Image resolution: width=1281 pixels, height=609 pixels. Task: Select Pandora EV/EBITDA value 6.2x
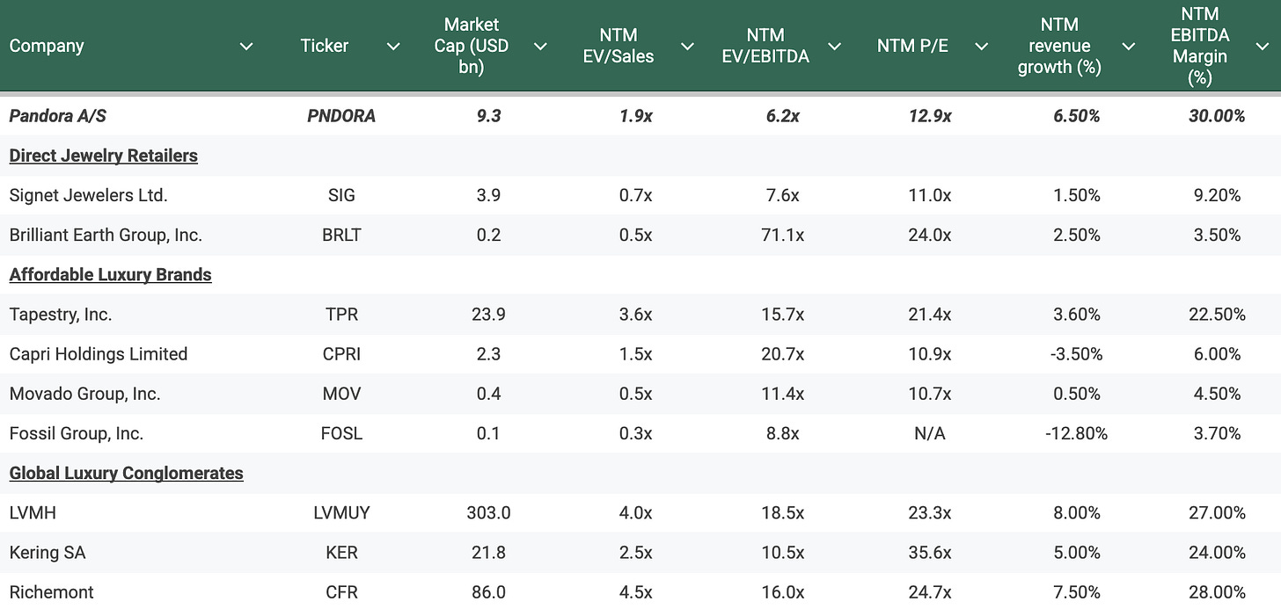pyautogui.click(x=782, y=116)
